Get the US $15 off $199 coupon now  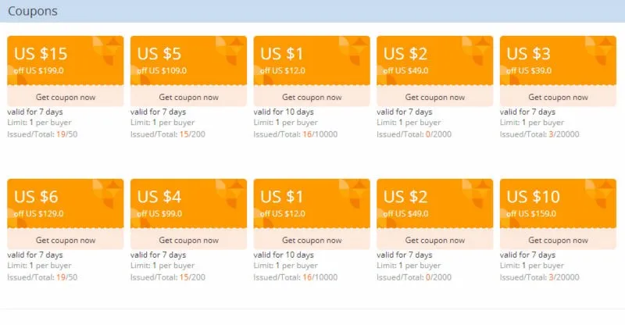[x=66, y=97]
